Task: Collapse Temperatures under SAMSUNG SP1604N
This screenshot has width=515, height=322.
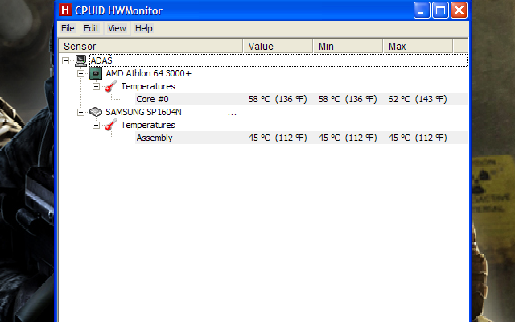Action: tap(96, 126)
